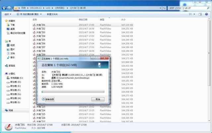Click the 【电视剧】 breadcrumb
Image resolution: width=212 pixels, height=133 pixels.
tap(60, 8)
